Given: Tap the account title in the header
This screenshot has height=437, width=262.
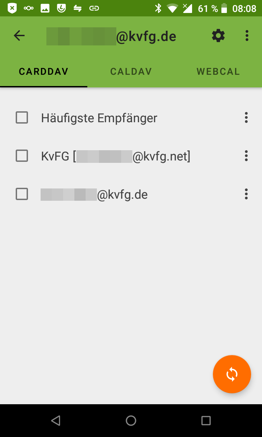Looking at the screenshot, I should click(x=111, y=36).
